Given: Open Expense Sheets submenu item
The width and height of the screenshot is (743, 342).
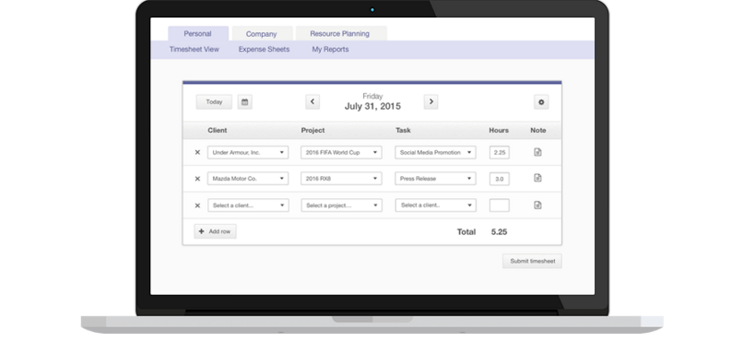Looking at the screenshot, I should tap(264, 49).
